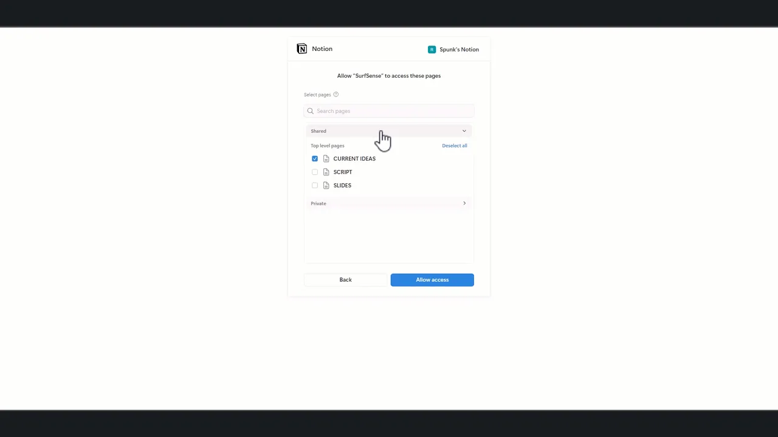
Task: Open the Spunk's Notion workspace avatar
Action: (x=432, y=49)
